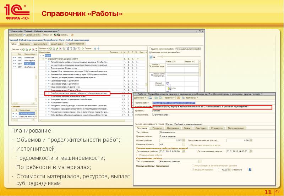Open the Сетевой график tab
This screenshot has height=196, width=284.
click(x=56, y=44)
